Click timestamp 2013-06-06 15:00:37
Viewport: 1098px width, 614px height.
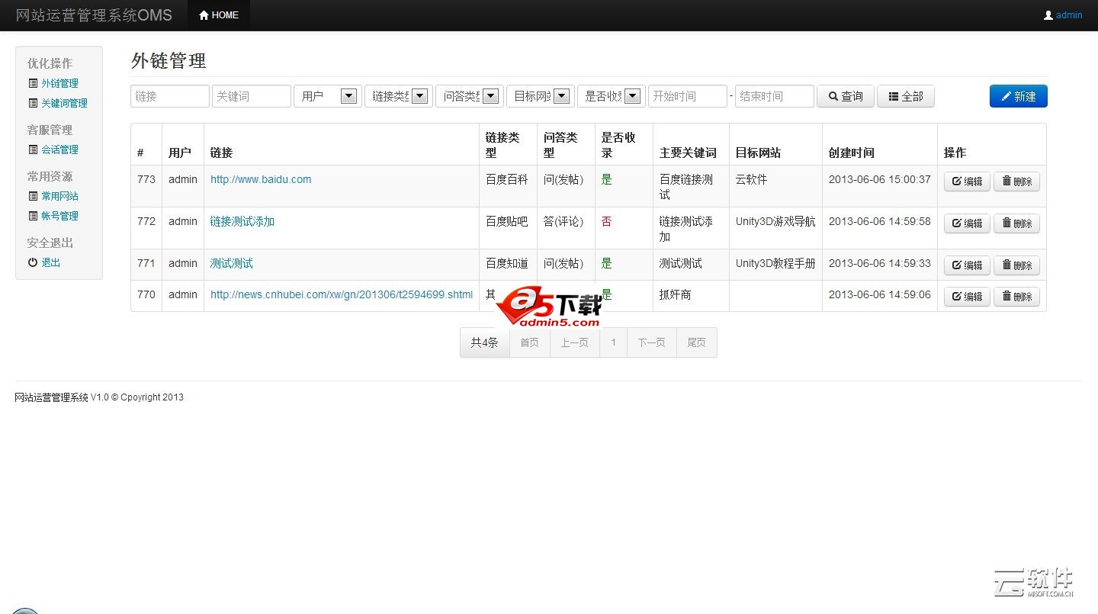coord(880,179)
